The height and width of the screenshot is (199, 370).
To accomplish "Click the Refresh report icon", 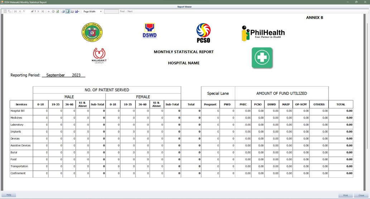I will tap(57, 11).
